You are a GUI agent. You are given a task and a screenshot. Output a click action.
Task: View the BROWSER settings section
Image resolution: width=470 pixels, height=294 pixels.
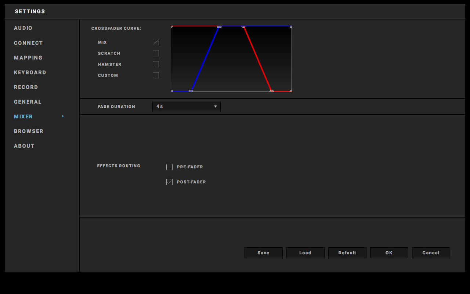[x=29, y=131]
